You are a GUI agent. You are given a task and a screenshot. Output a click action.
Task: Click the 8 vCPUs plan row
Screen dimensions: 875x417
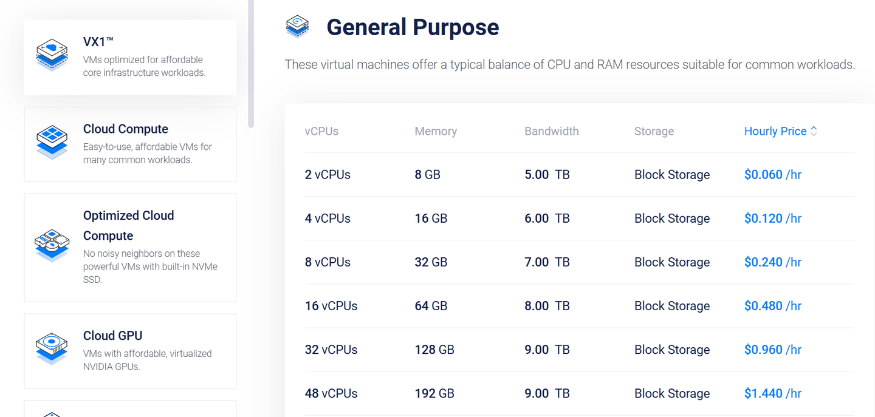click(328, 262)
